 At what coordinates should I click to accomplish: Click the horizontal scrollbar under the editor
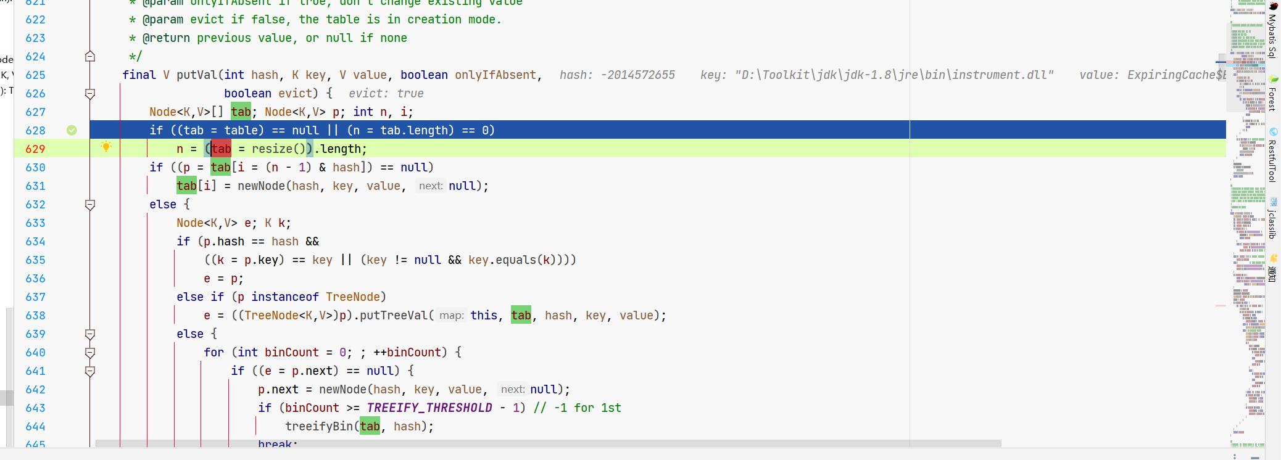[548, 443]
